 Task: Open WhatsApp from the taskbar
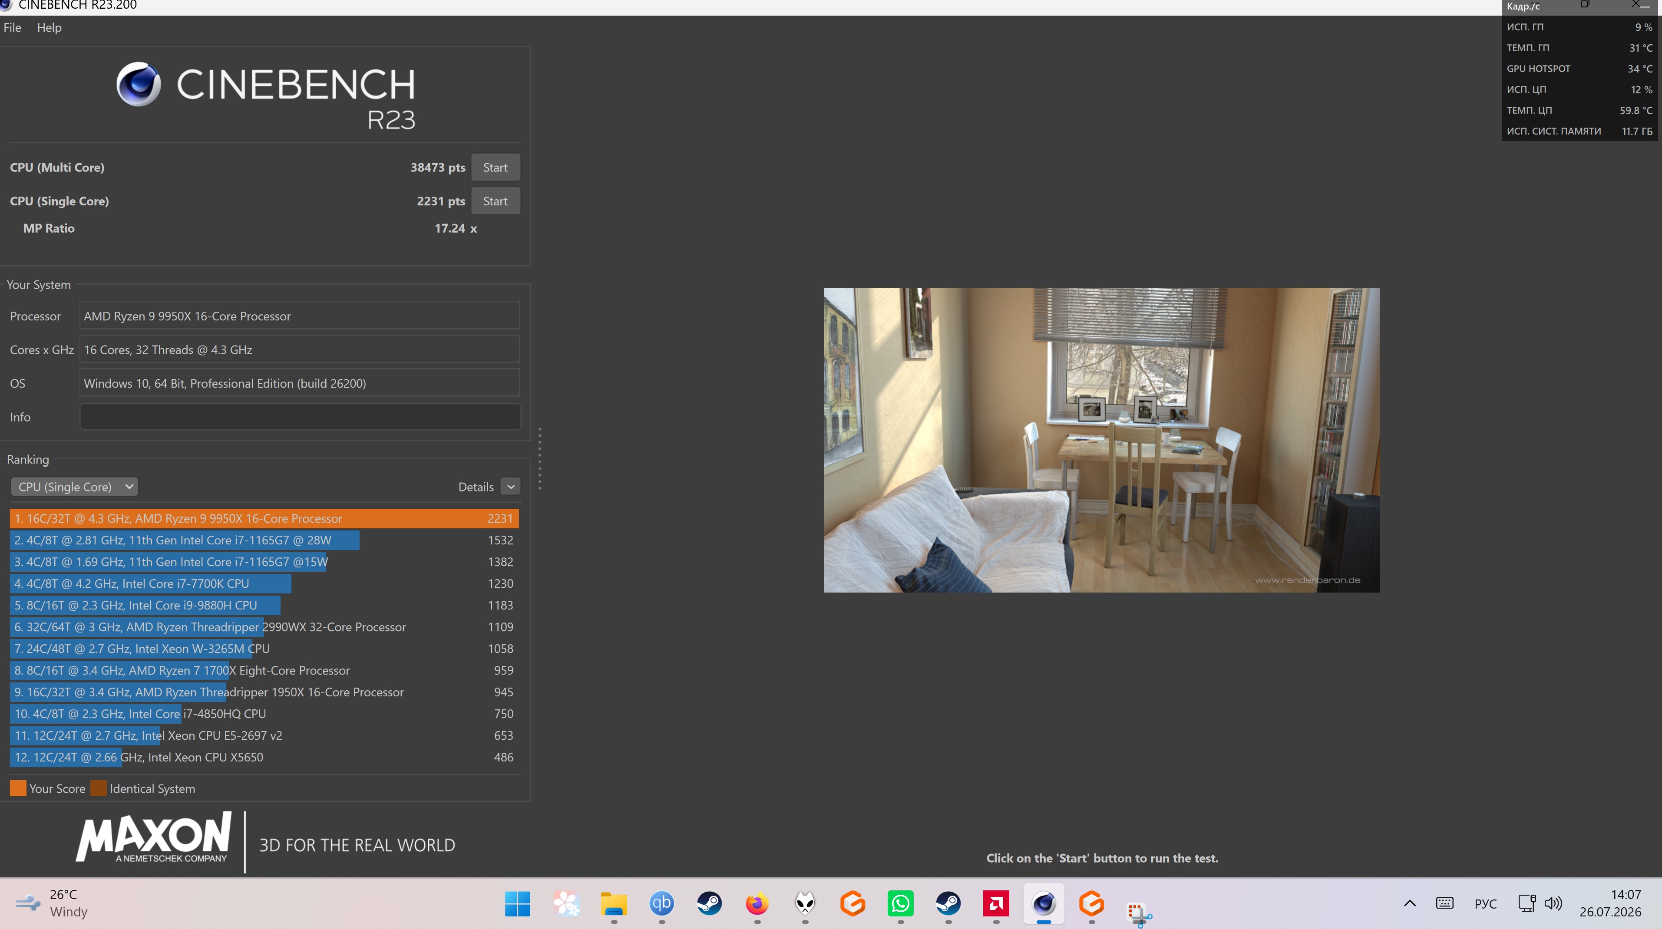pyautogui.click(x=900, y=903)
